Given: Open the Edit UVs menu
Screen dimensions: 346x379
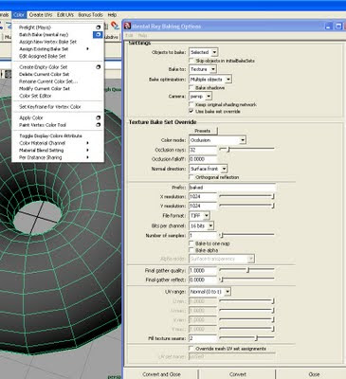Looking at the screenshot, I should (65, 15).
